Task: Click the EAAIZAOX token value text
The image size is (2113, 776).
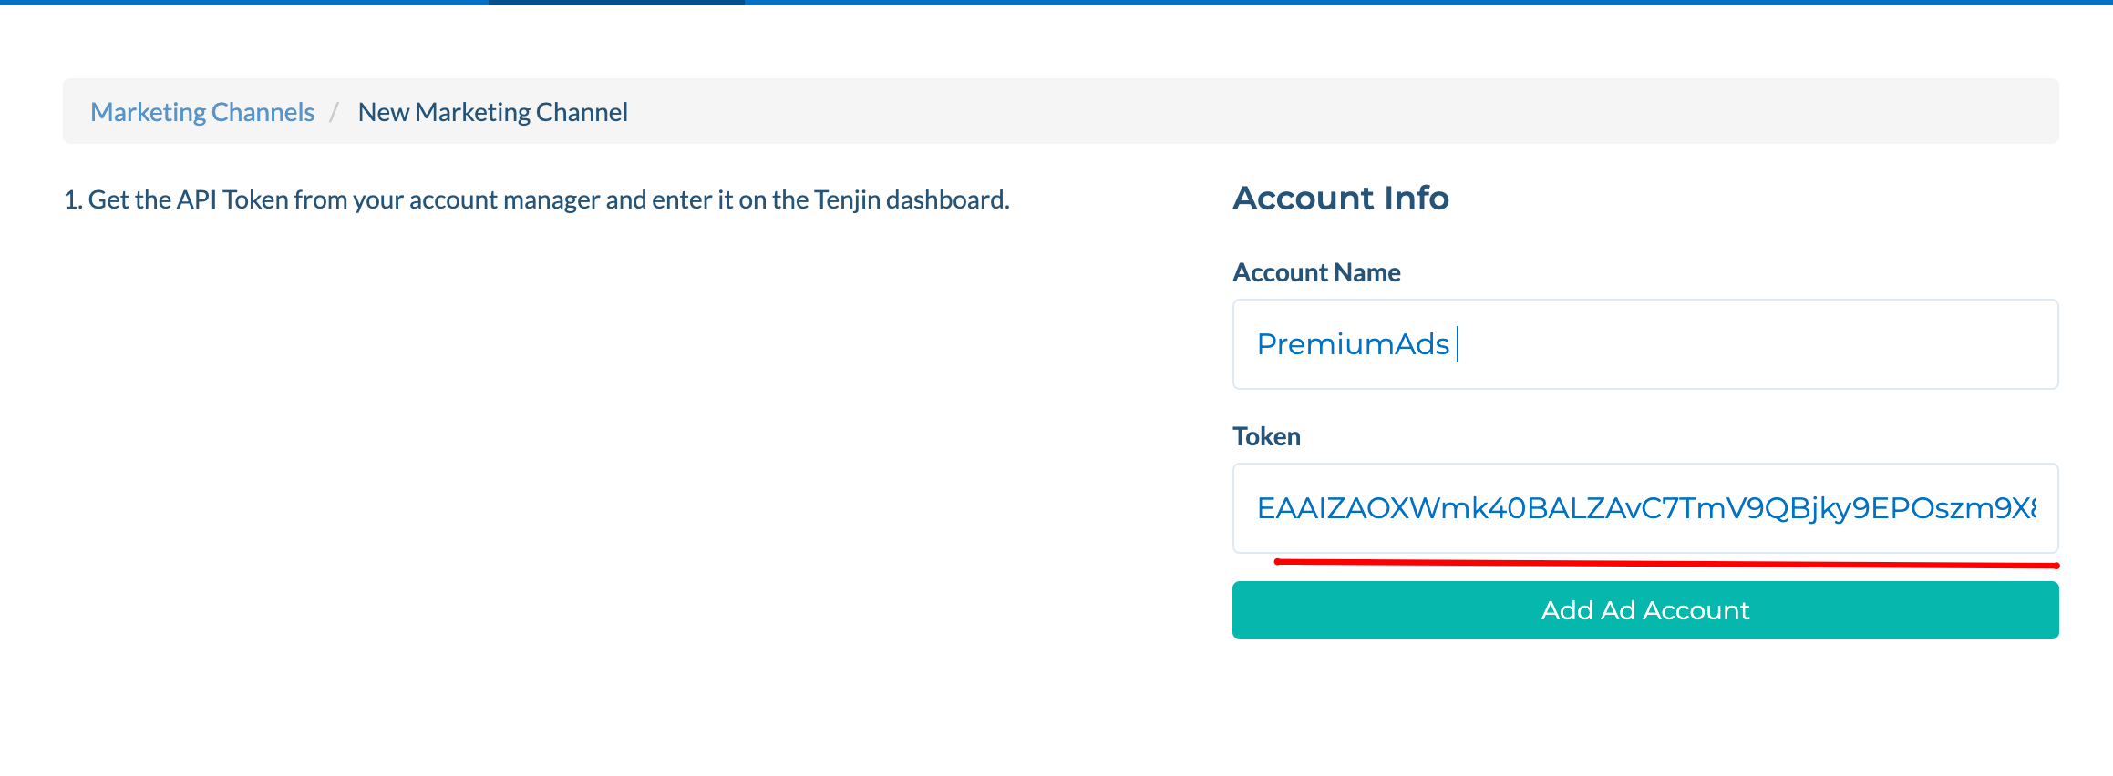Action: (1645, 508)
